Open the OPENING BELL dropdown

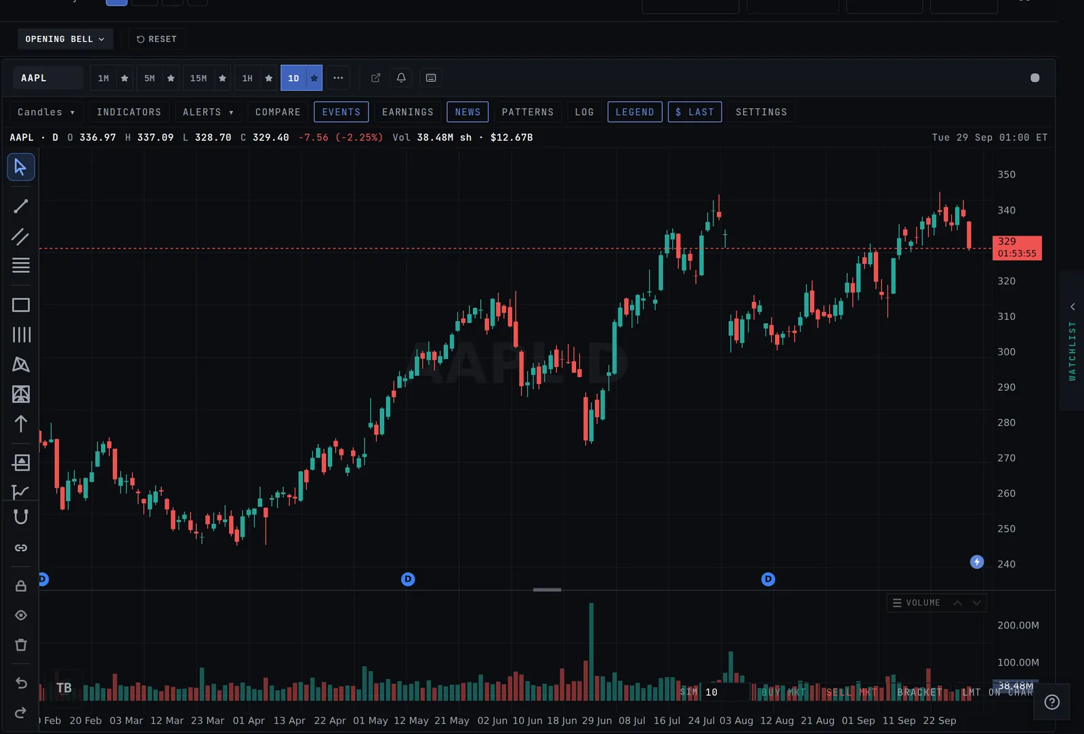65,39
